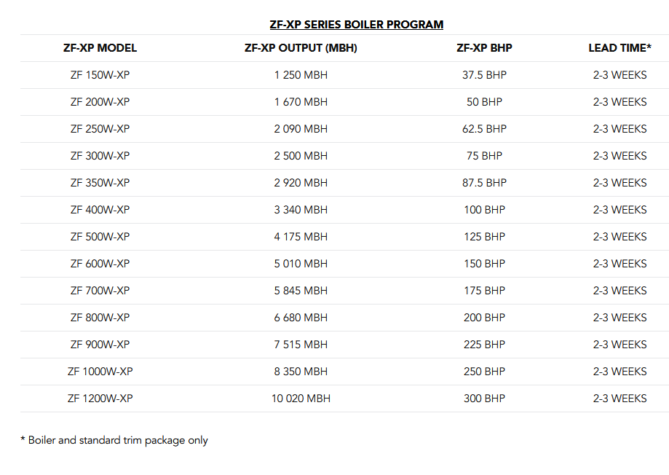Select the ZF 400W-XP model cell
Screen dimensions: 669x475
(x=100, y=210)
